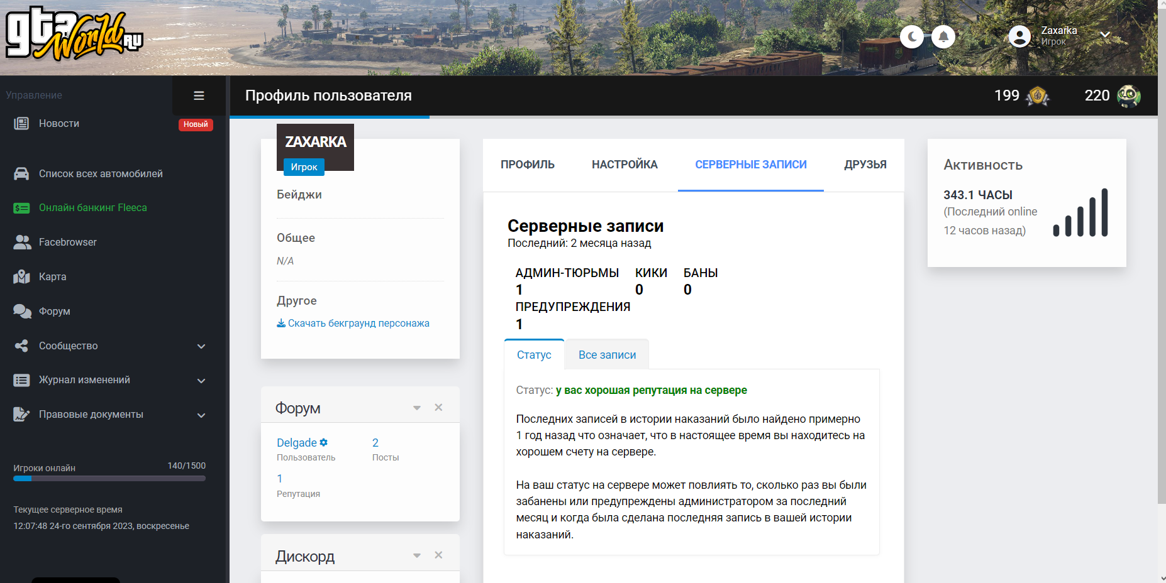
Task: Click the gear icon beside Delgade
Action: click(323, 442)
